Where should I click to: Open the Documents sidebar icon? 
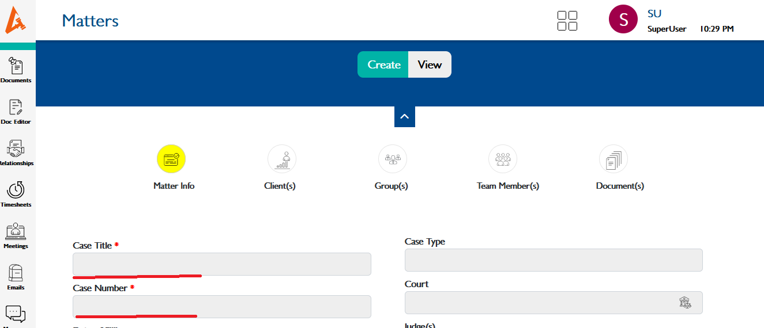pyautogui.click(x=16, y=66)
